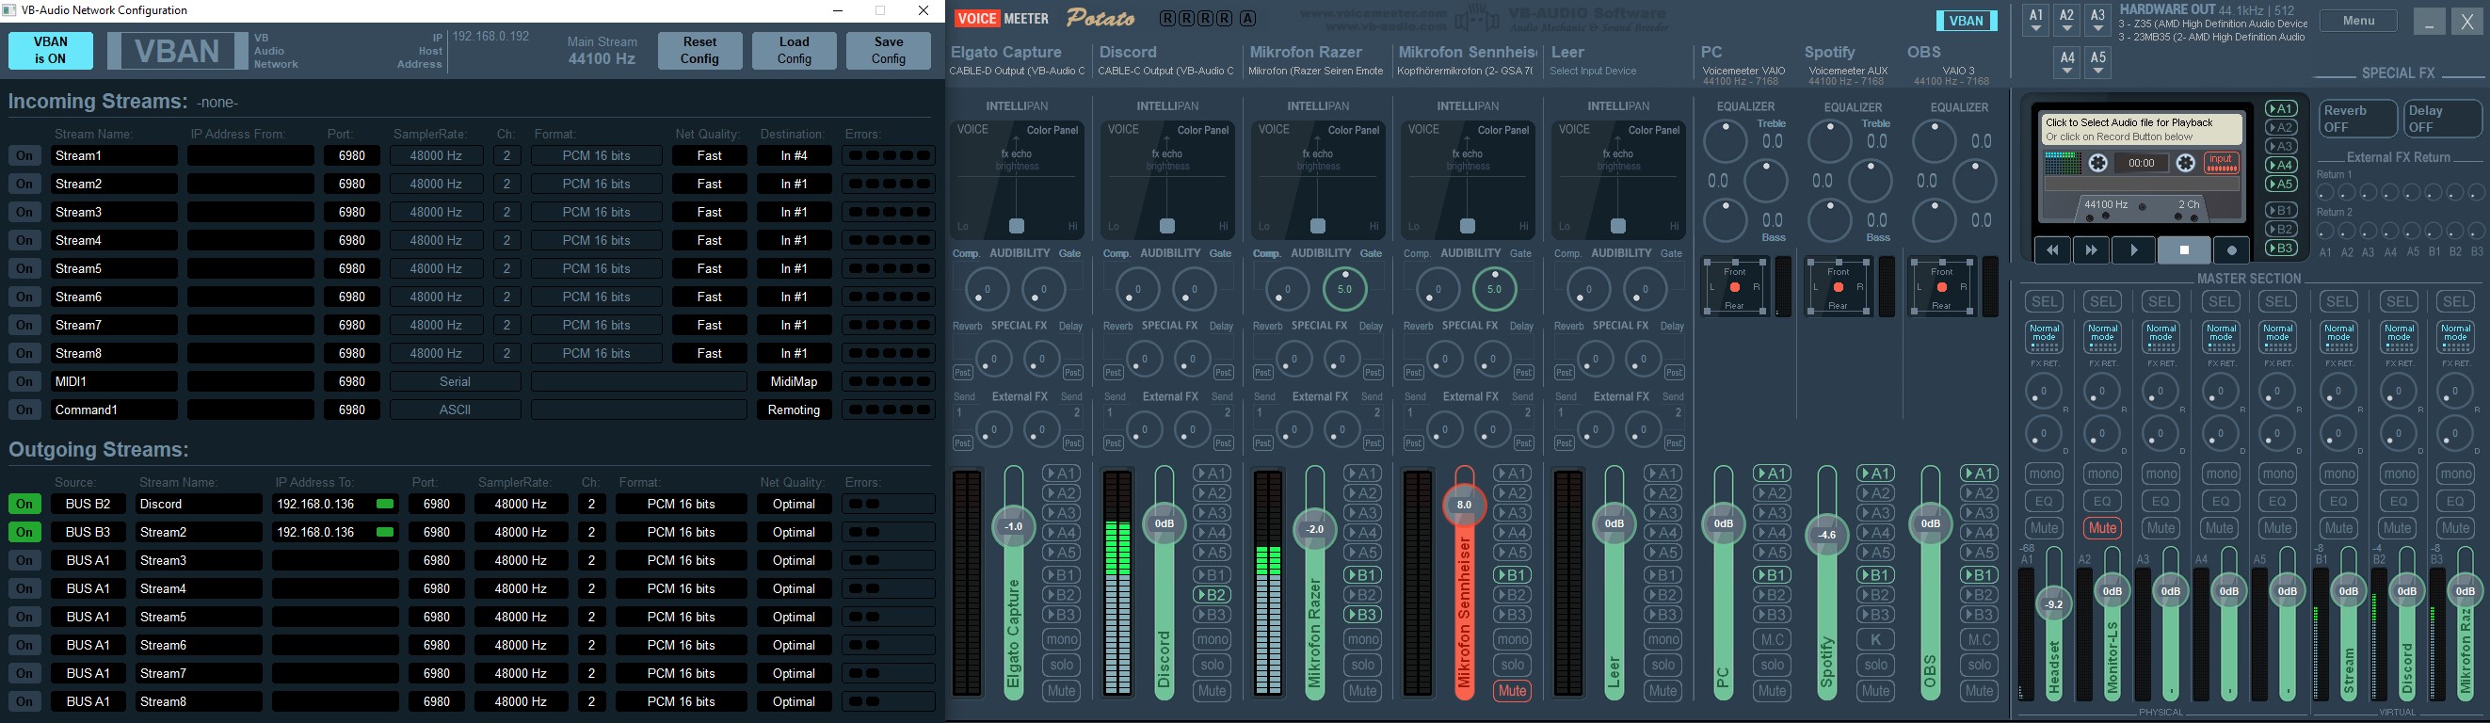
Task: Click the Front/Rear pan pad on OBS strip
Action: 1942,287
